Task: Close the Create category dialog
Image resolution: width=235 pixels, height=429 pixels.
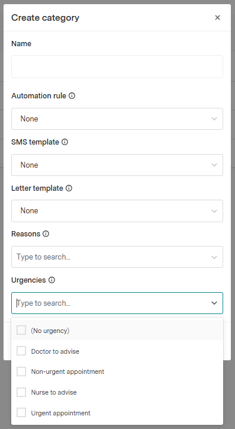Action: tap(217, 18)
